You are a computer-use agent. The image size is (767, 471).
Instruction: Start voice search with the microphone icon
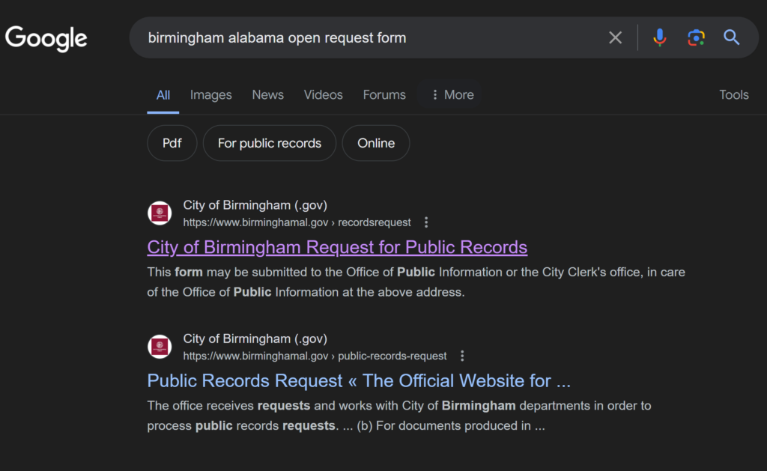[659, 37]
